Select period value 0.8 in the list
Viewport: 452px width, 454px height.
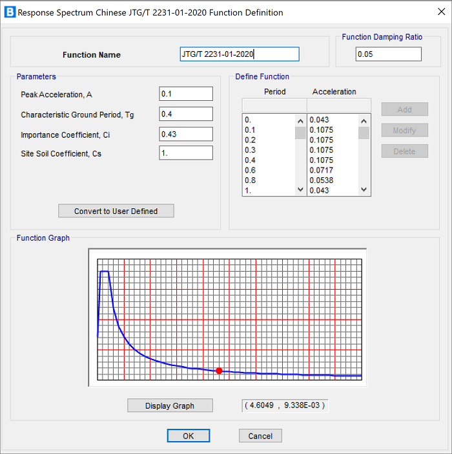click(x=250, y=180)
